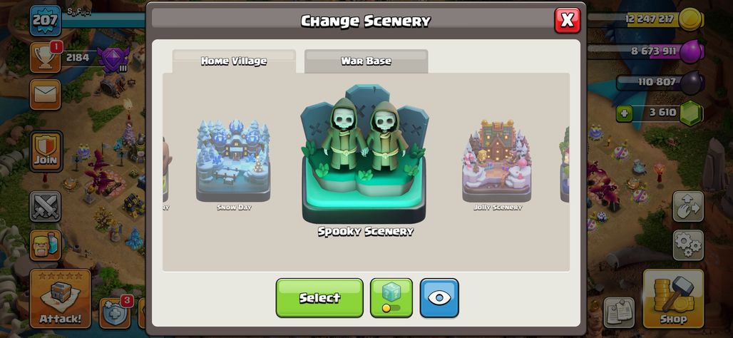Open the barbarian army overview icon
The height and width of the screenshot is (338, 733).
click(x=46, y=245)
